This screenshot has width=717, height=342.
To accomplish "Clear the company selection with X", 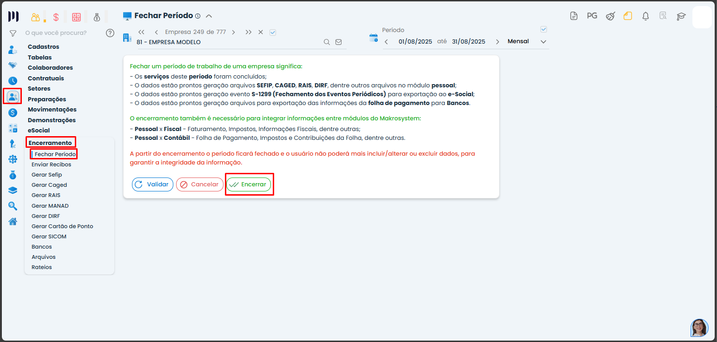I will click(261, 32).
